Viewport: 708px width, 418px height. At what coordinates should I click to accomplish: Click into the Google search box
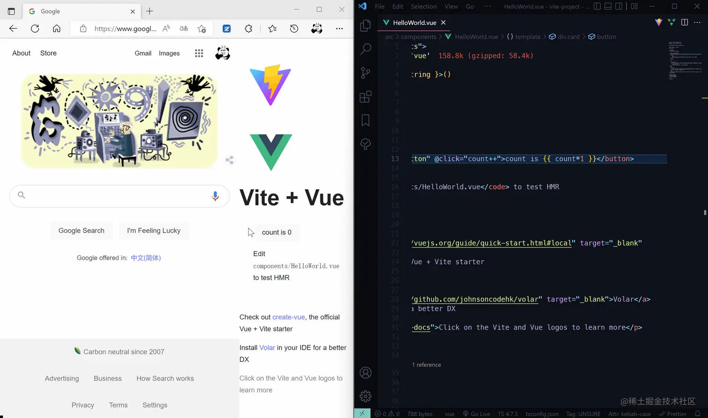pos(119,196)
